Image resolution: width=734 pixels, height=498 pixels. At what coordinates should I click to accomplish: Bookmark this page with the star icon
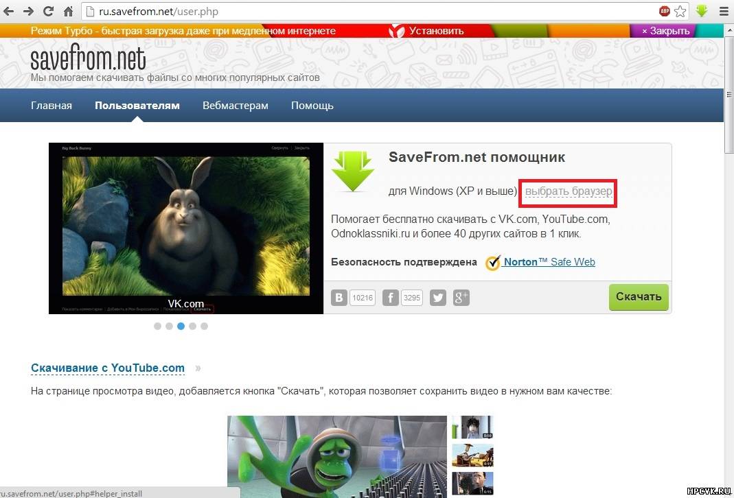pos(680,11)
